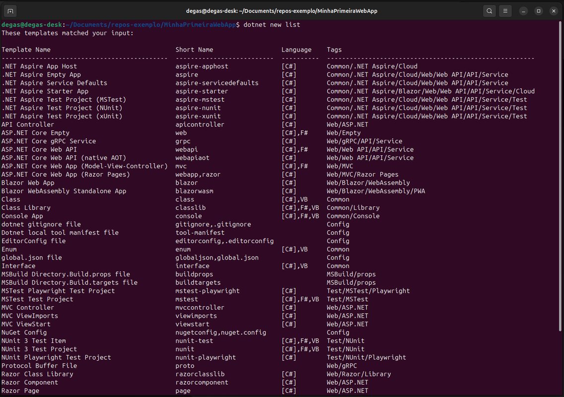Select the 'aspire-apphost' short name
The height and width of the screenshot is (397, 564).
[202, 66]
